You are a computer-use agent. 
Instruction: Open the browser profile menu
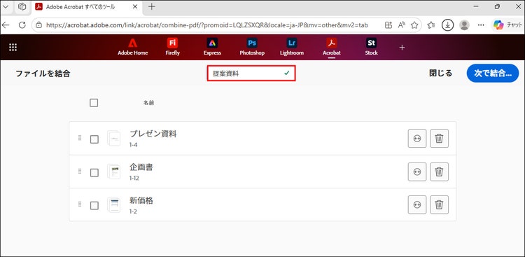[464, 25]
